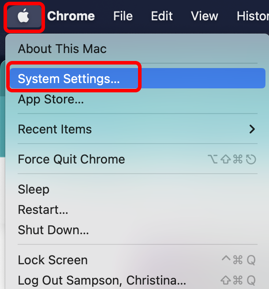Click the Log Out shortcut glyphs
Viewport: 269px width, 289px height.
[x=238, y=280]
